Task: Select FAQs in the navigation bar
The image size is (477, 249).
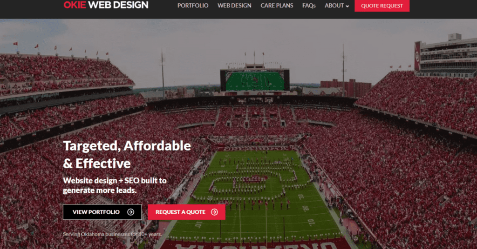Action: pos(309,6)
